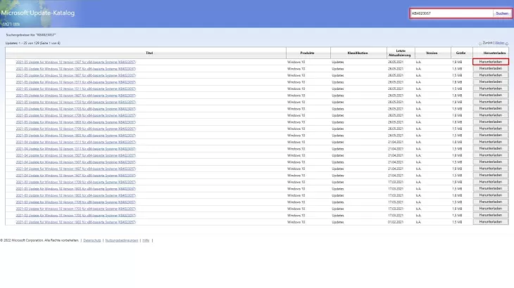This screenshot has height=288, width=514.
Task: Sort by the Titel column header
Action: 149,53
